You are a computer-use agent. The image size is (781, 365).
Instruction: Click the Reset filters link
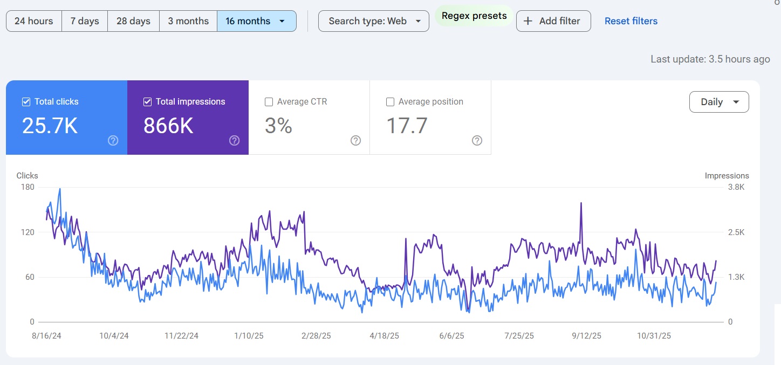pos(631,21)
